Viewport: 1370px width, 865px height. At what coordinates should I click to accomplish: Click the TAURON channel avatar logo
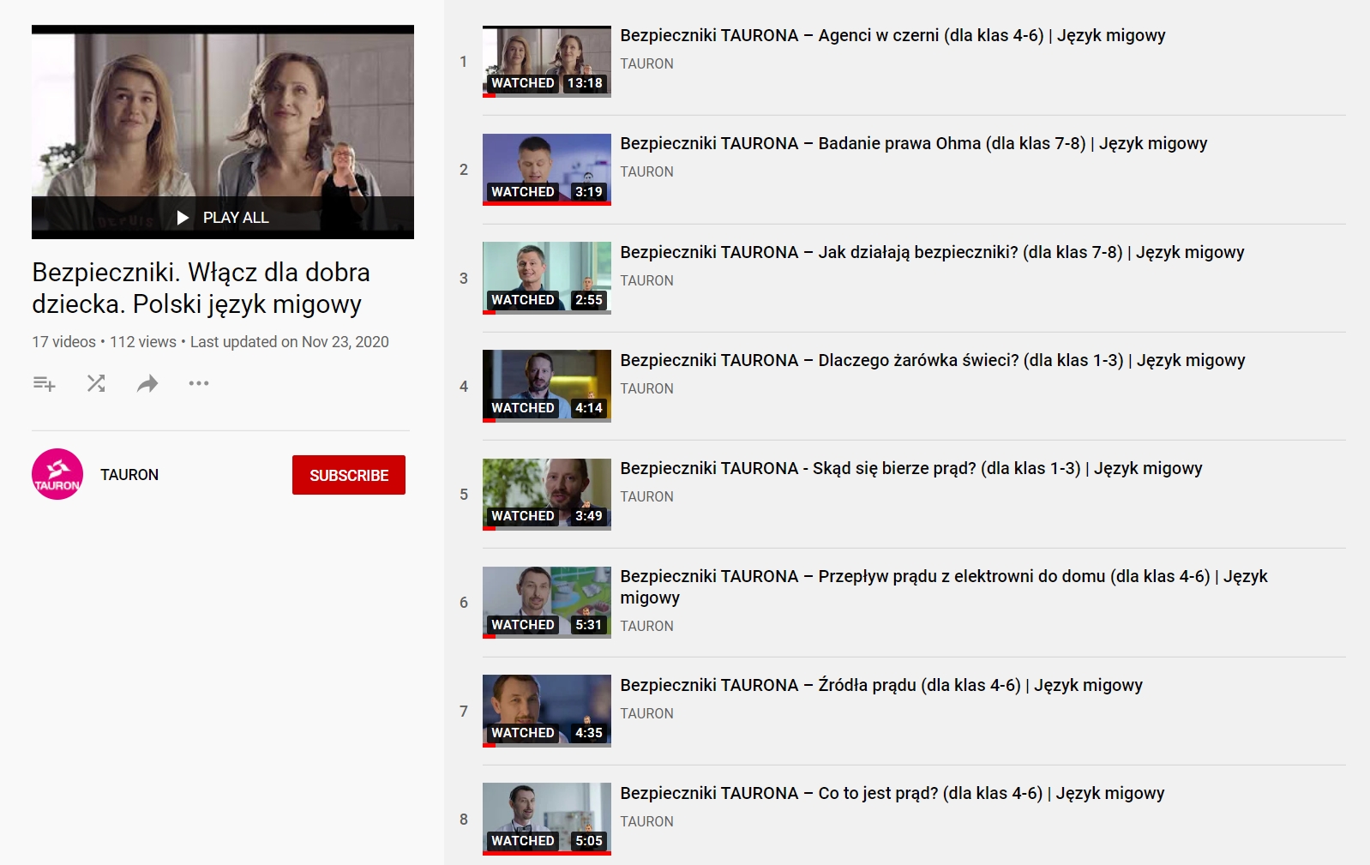[x=57, y=474]
